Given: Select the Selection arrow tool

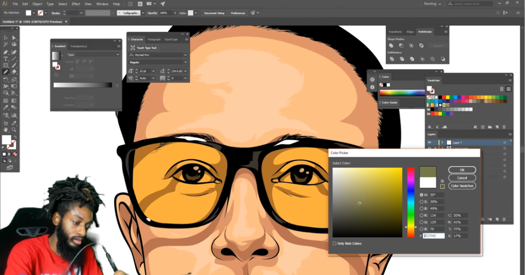Looking at the screenshot, I should pyautogui.click(x=6, y=38).
